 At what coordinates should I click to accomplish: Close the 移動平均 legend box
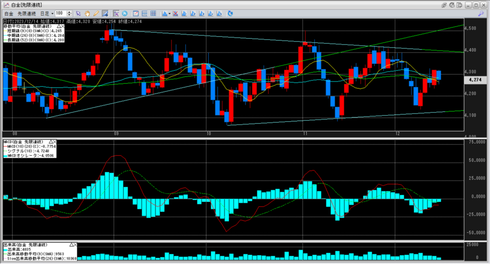pyautogui.click(x=63, y=27)
